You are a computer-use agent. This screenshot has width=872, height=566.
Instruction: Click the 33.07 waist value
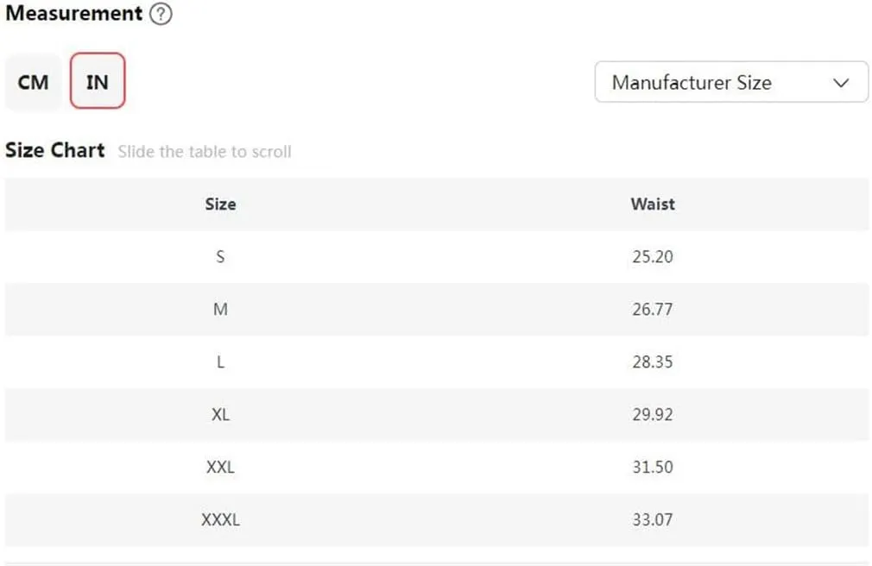pyautogui.click(x=653, y=520)
